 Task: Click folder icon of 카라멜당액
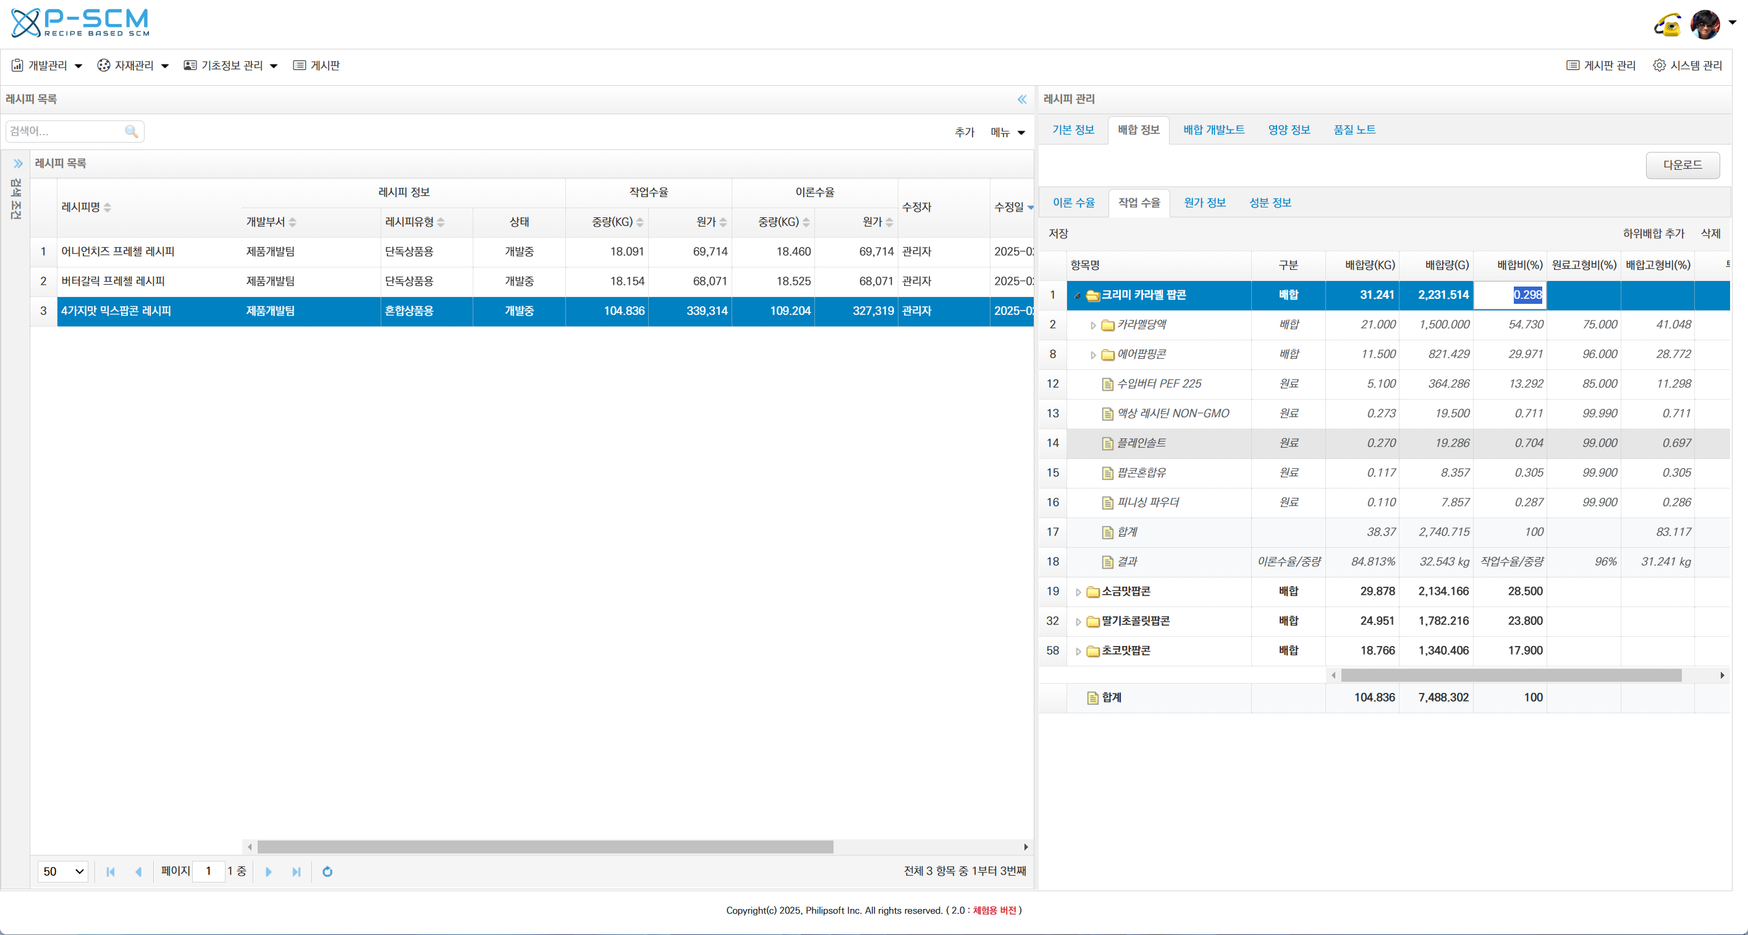[x=1107, y=325]
